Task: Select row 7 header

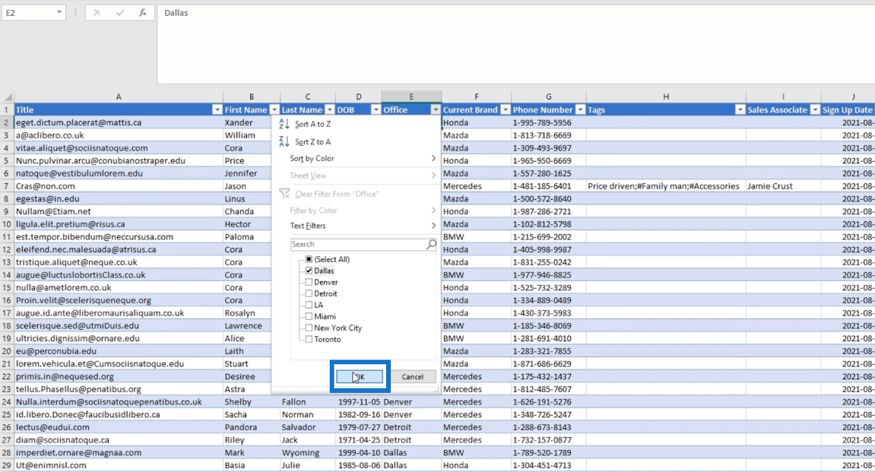Action: [7, 185]
